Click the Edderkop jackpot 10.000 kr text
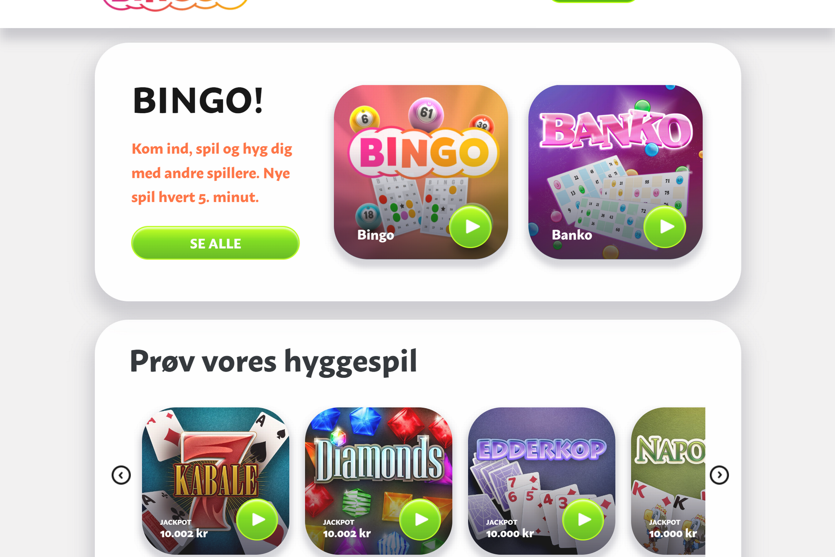Viewport: 835px width, 557px height. click(x=510, y=534)
